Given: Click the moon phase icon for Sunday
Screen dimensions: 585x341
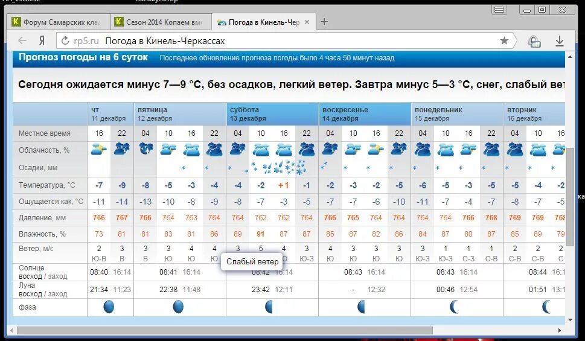Looking at the screenshot, I should 361,307.
